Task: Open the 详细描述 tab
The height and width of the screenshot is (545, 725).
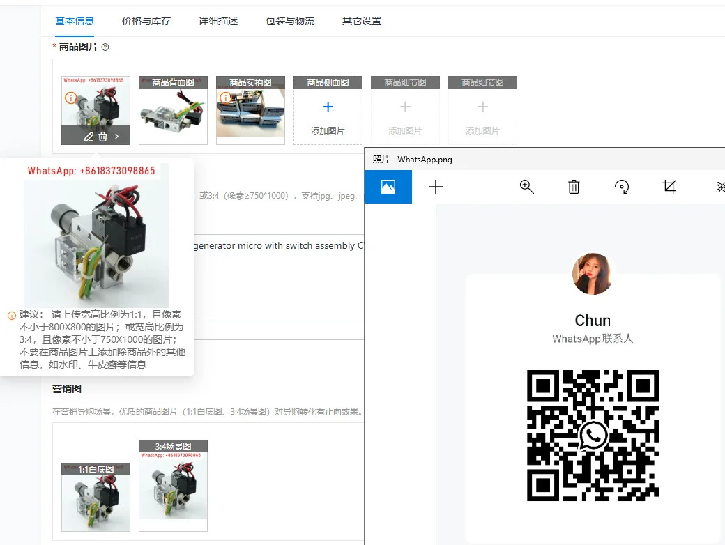Action: [218, 21]
